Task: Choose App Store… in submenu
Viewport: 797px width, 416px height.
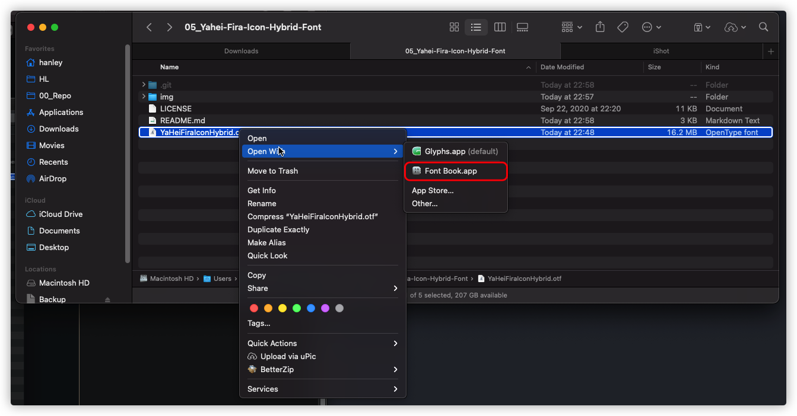Action: click(x=456, y=190)
